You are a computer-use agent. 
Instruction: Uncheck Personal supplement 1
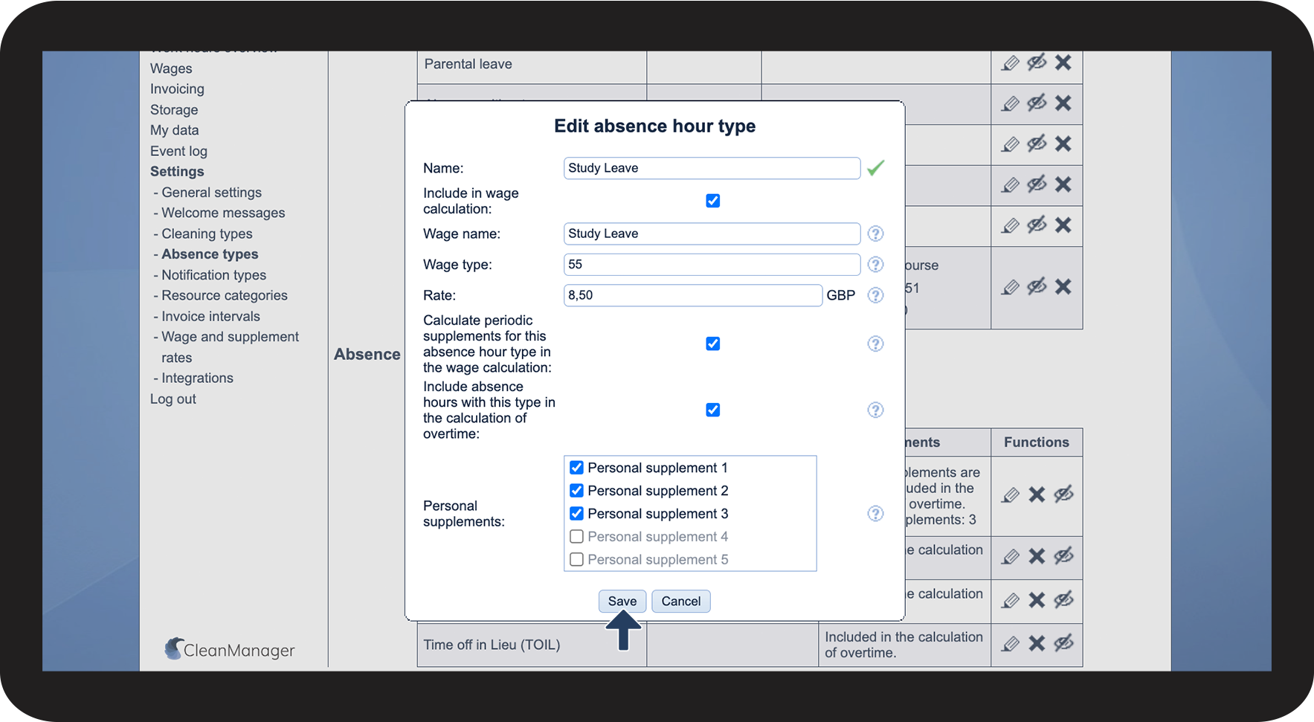point(576,468)
